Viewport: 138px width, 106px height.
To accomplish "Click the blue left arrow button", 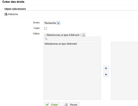I will tap(106, 74).
